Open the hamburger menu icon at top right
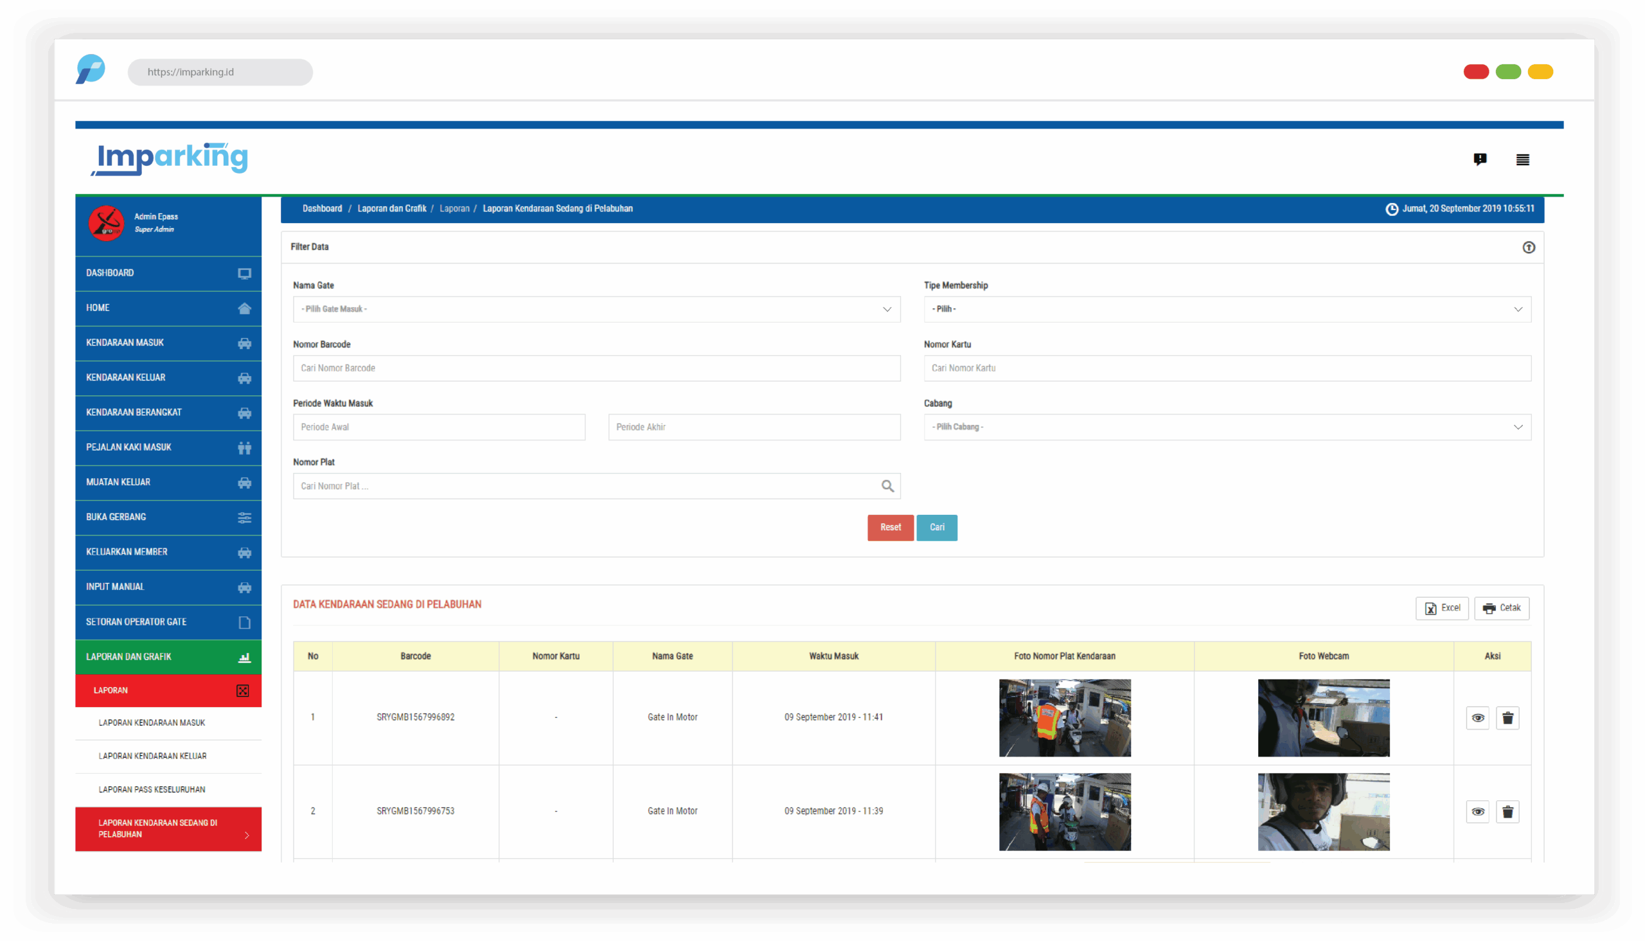Image resolution: width=1645 pixels, height=941 pixels. (x=1522, y=159)
